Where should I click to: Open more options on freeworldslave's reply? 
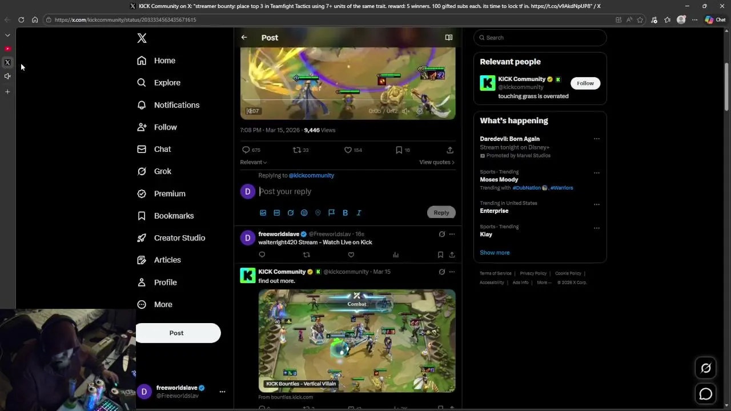[x=452, y=234]
